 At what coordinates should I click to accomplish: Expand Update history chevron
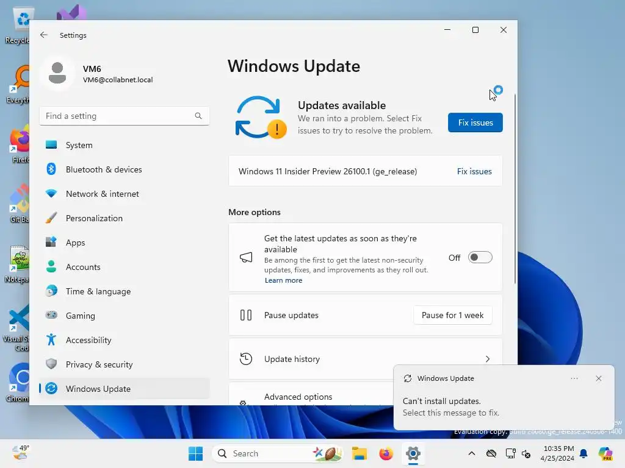tap(488, 359)
